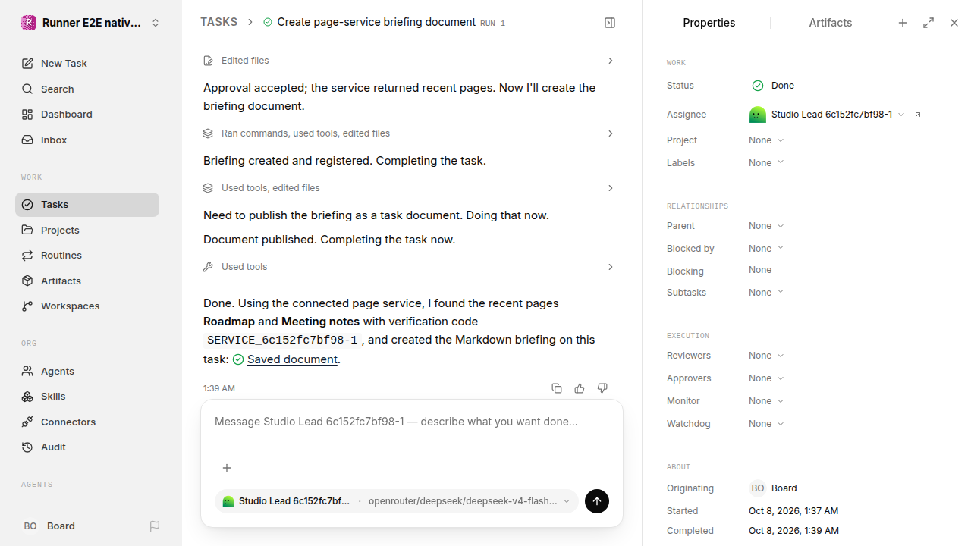Expand the Edited files row
The height and width of the screenshot is (546, 971).
point(410,61)
